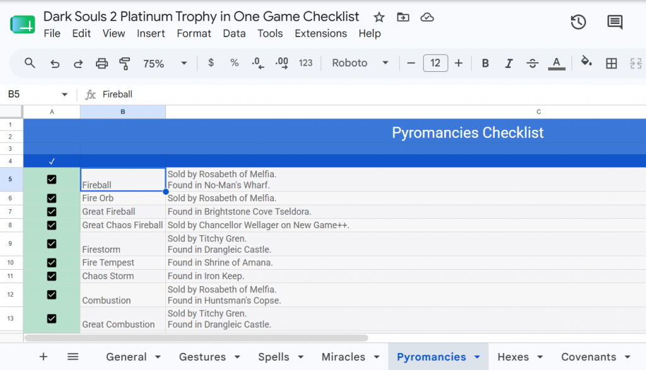The height and width of the screenshot is (370, 646).
Task: Open the Google Sheets home icon
Action: 23,25
